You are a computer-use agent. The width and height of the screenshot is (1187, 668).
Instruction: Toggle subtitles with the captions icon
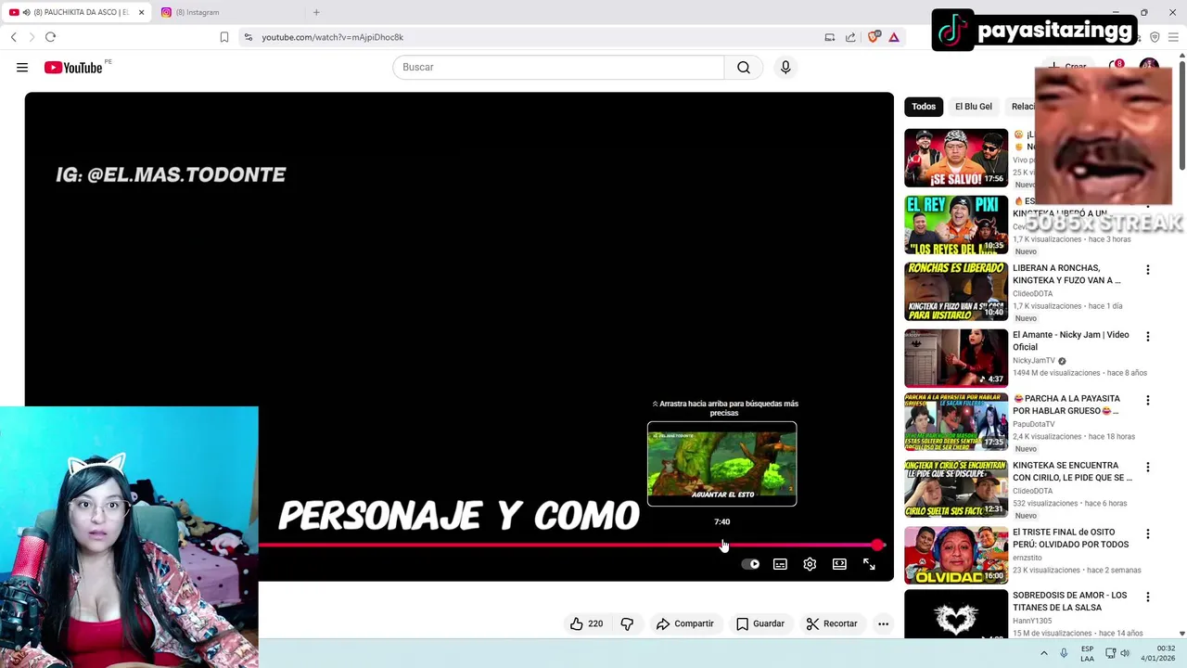(x=780, y=564)
